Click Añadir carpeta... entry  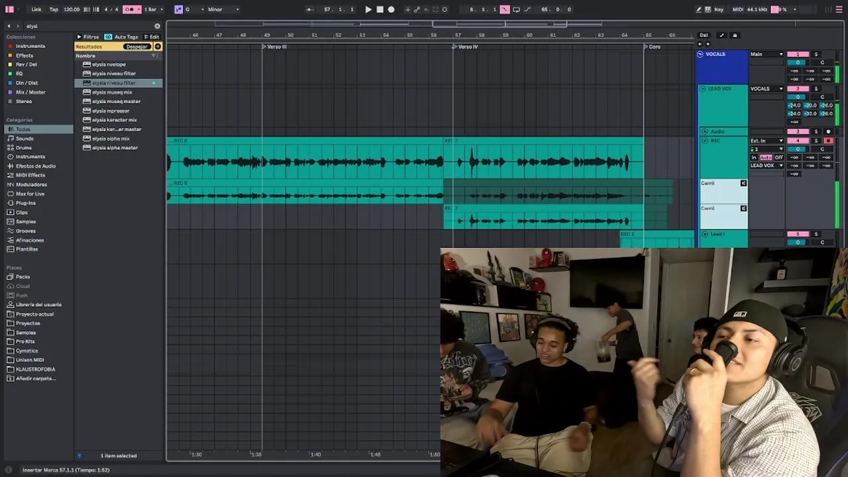[x=36, y=378]
